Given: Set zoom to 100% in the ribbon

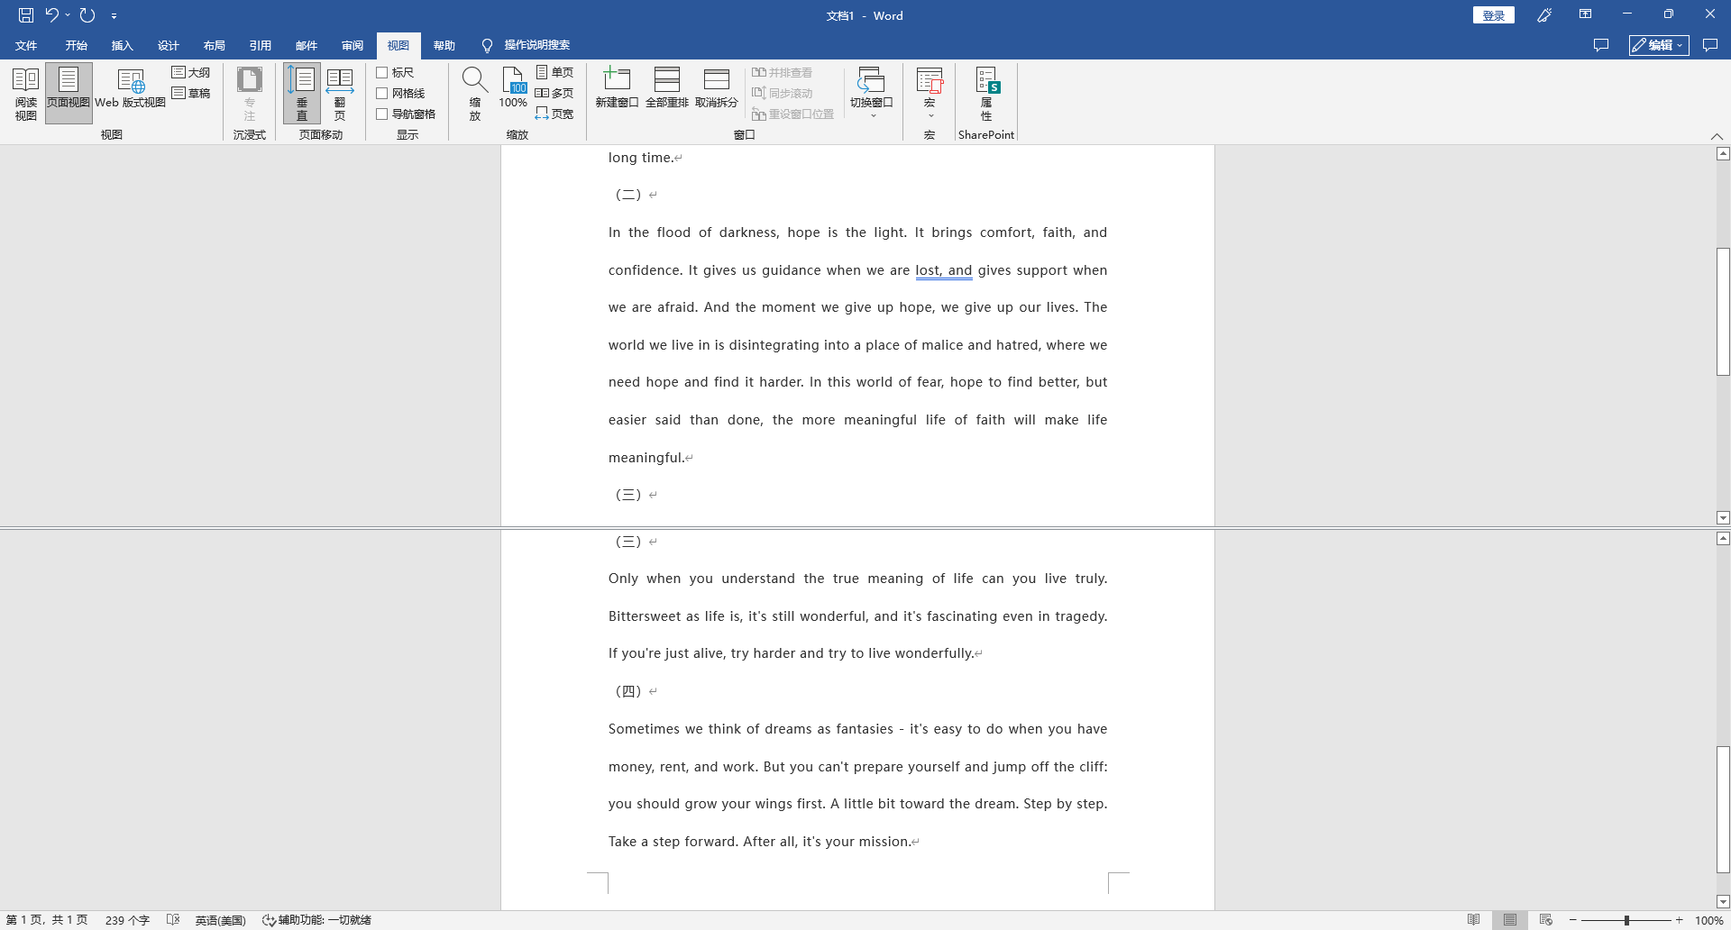Looking at the screenshot, I should point(513,88).
